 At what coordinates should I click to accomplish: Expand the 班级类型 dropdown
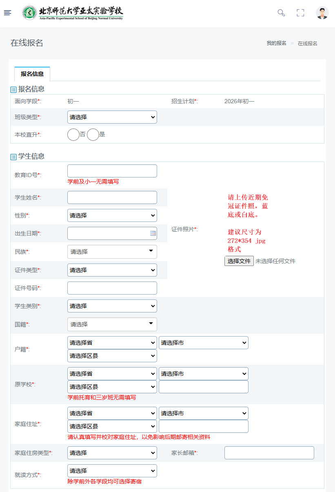(x=112, y=117)
